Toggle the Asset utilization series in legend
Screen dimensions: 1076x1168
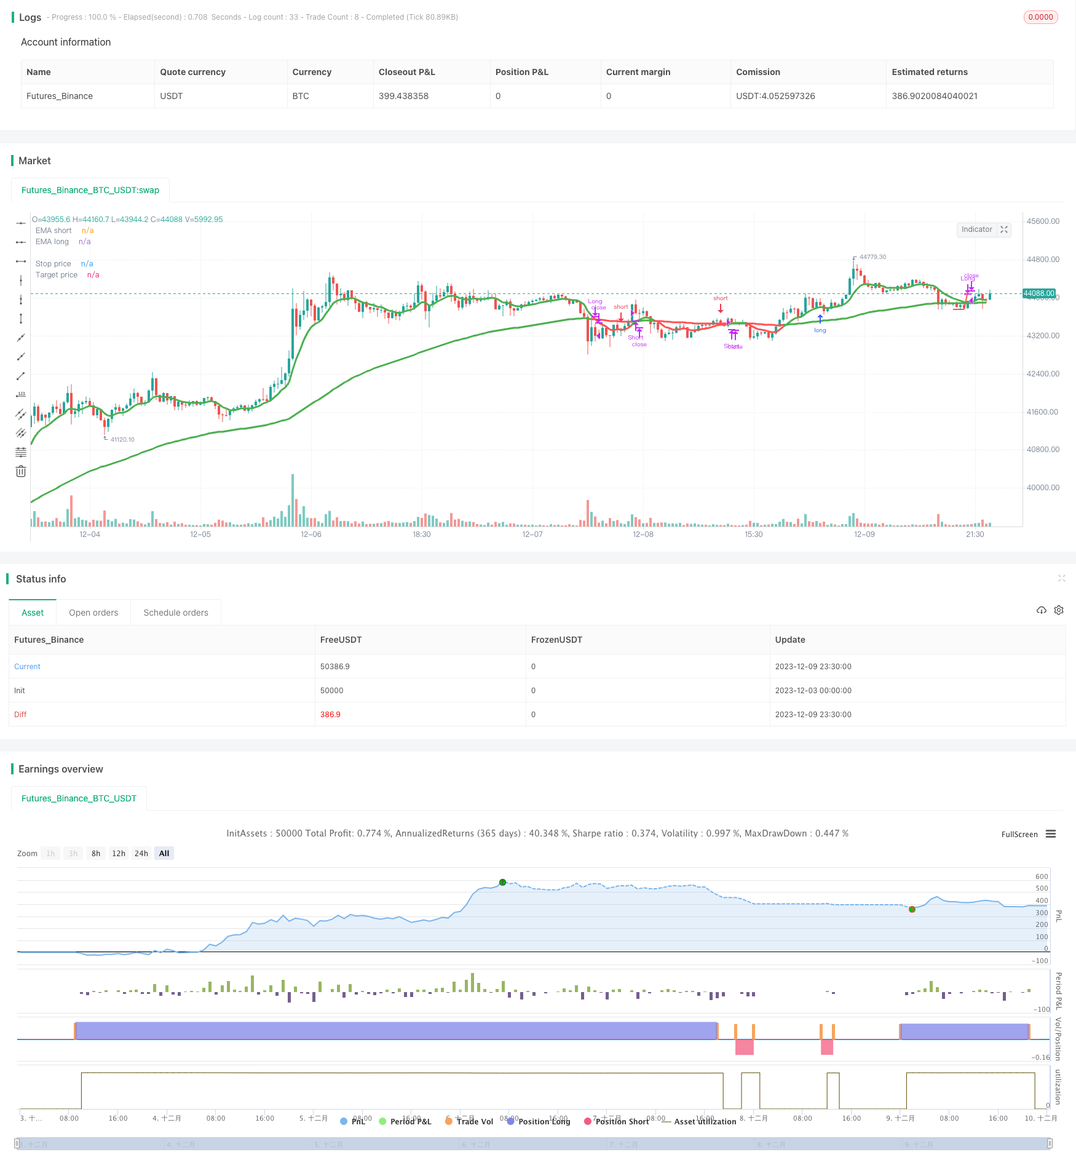click(x=699, y=1121)
